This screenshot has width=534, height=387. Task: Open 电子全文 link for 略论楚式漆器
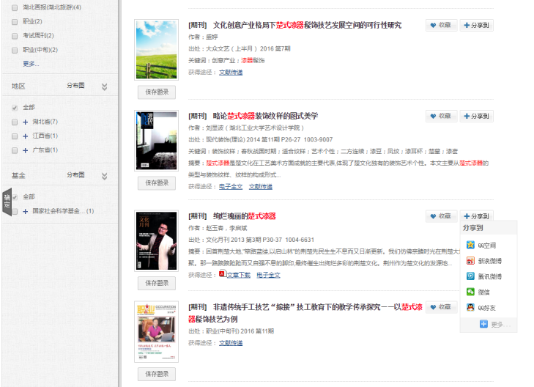(x=231, y=187)
